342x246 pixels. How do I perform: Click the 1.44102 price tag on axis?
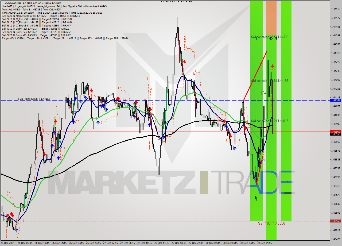point(336,100)
